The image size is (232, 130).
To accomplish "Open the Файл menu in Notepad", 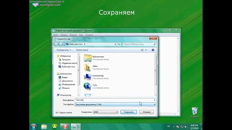I will point(55,35).
